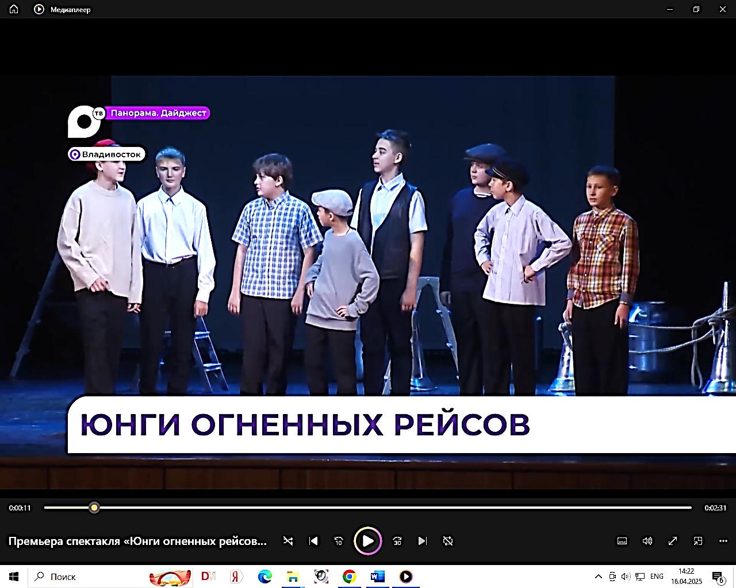Skip forward 30 seconds
The width and height of the screenshot is (736, 588).
(397, 541)
